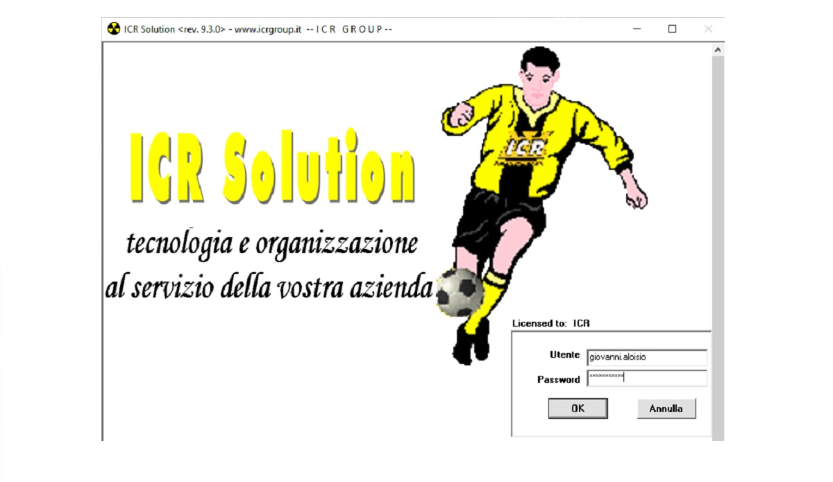Click the 'al servizio della vostra azienda' line
Viewport: 833px width, 482px height.
[269, 286]
